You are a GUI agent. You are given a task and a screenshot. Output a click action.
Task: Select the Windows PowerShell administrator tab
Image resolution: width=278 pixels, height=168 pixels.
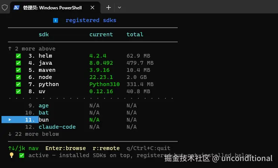click(55, 7)
